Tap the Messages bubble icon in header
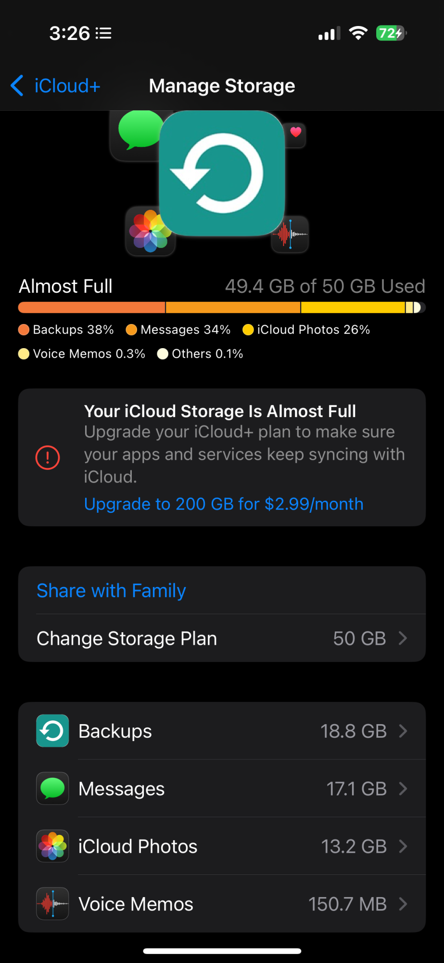The width and height of the screenshot is (444, 963). tap(140, 129)
